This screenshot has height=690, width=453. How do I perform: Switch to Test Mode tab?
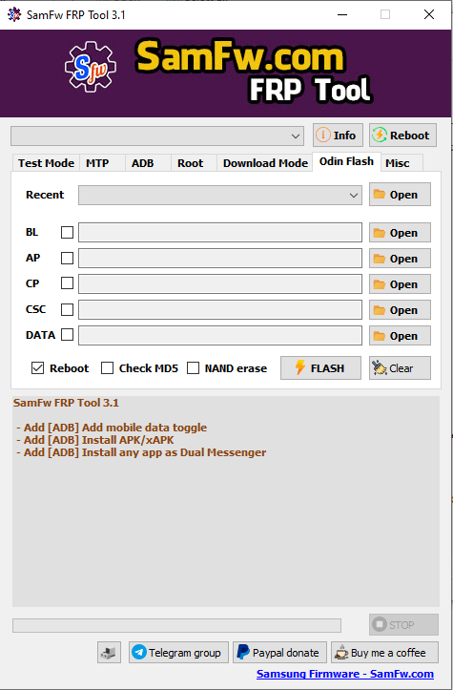click(x=46, y=163)
